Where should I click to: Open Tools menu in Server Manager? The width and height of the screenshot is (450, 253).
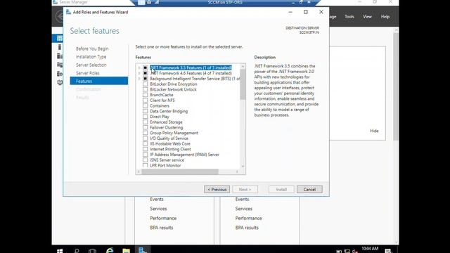point(349,17)
